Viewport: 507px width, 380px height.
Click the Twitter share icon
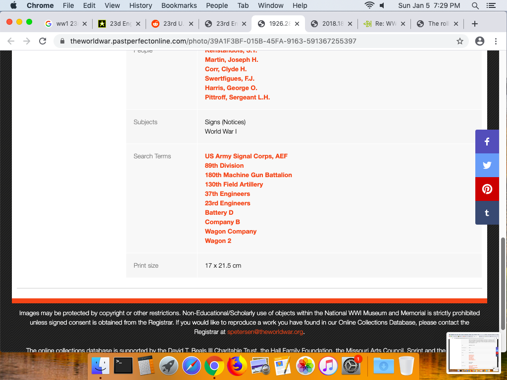[487, 165]
